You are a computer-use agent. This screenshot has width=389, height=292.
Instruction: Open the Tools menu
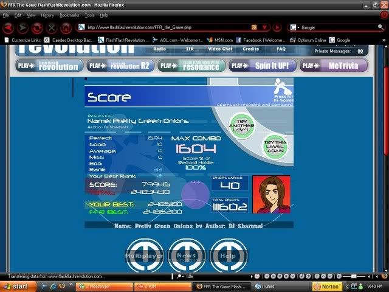point(89,15)
